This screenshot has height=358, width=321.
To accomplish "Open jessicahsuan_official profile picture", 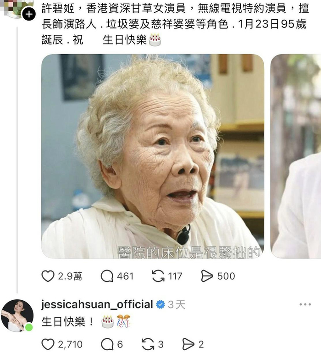I will pos(17,315).
